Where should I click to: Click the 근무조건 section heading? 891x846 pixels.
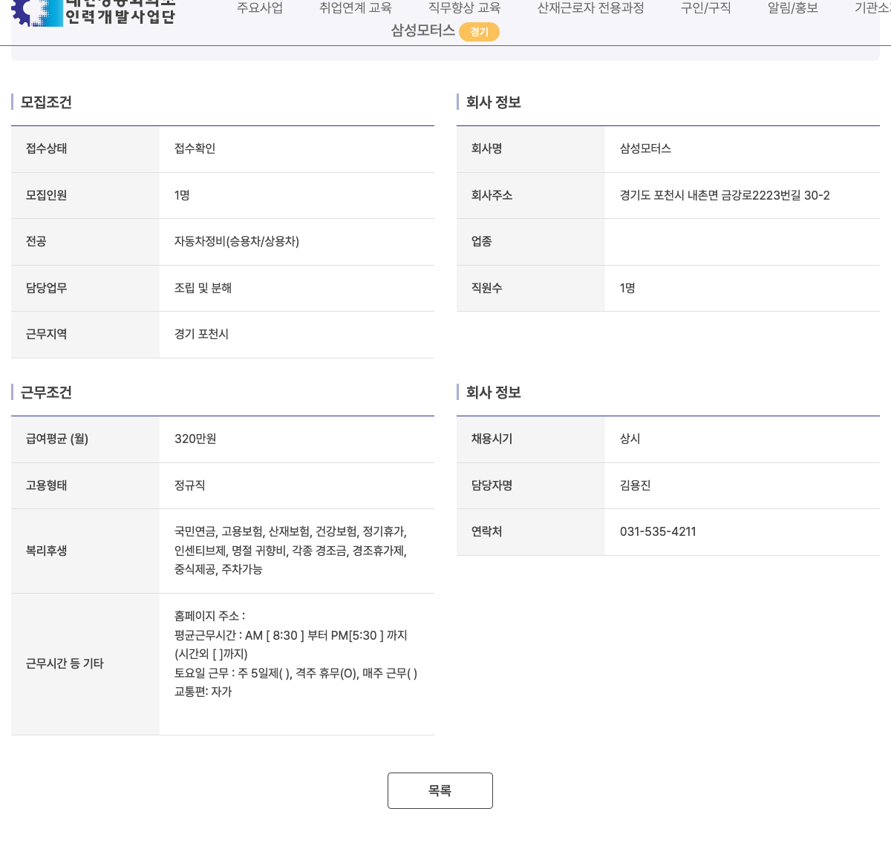(x=46, y=393)
